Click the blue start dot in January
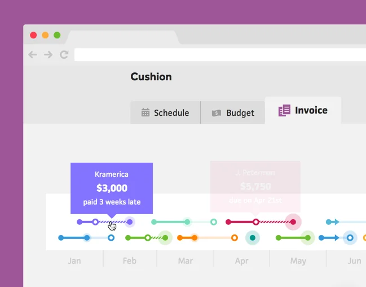366x287 pixels. click(61, 238)
